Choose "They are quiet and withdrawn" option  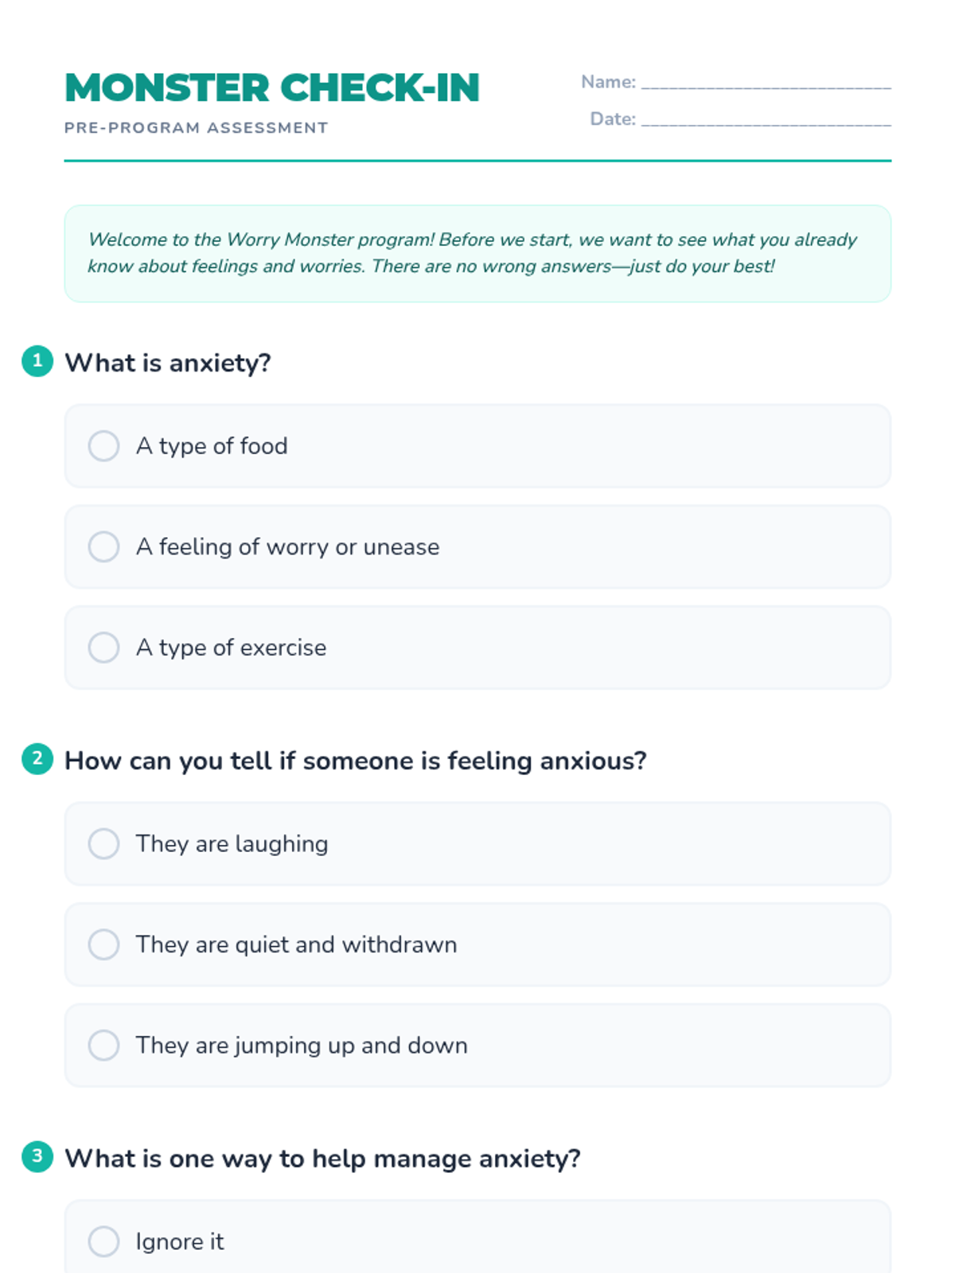(104, 945)
